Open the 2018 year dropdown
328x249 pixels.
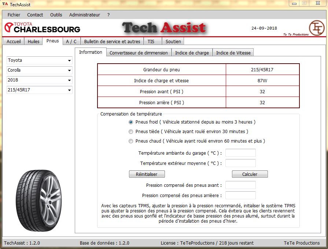[40, 80]
